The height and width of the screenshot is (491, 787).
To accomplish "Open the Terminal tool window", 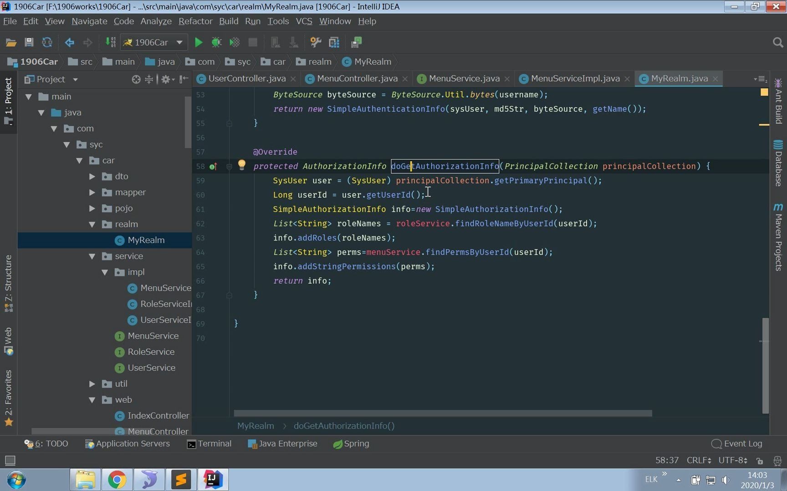I will 210,444.
